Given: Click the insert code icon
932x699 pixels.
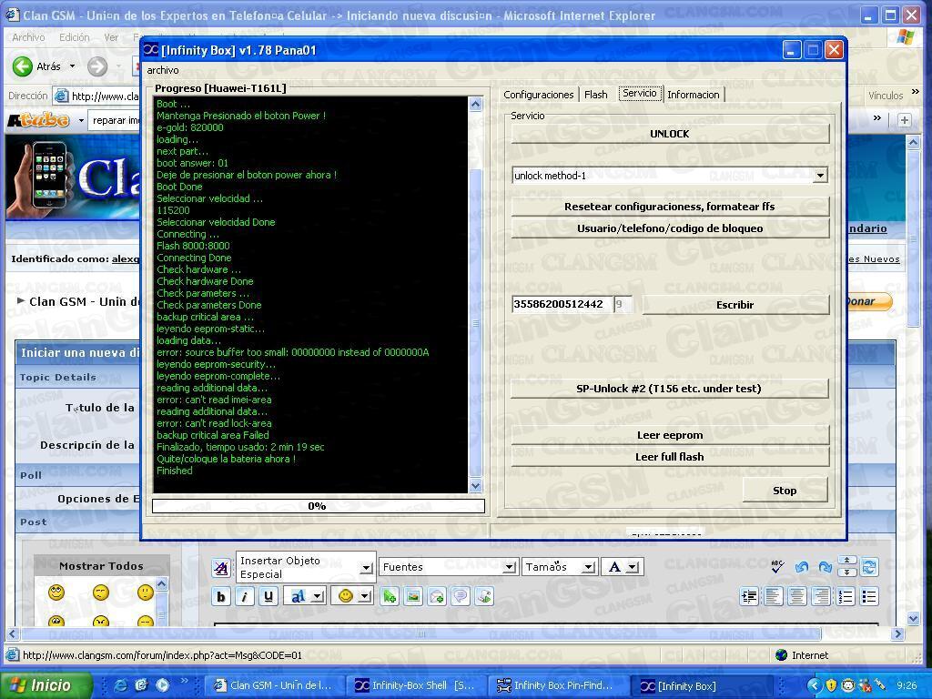Looking at the screenshot, I should [x=484, y=596].
